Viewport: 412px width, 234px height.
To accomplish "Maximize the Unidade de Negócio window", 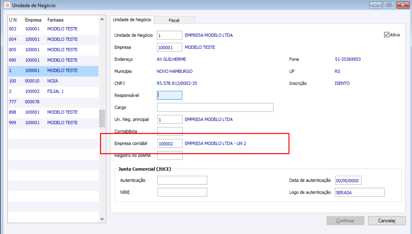I will 389,5.
